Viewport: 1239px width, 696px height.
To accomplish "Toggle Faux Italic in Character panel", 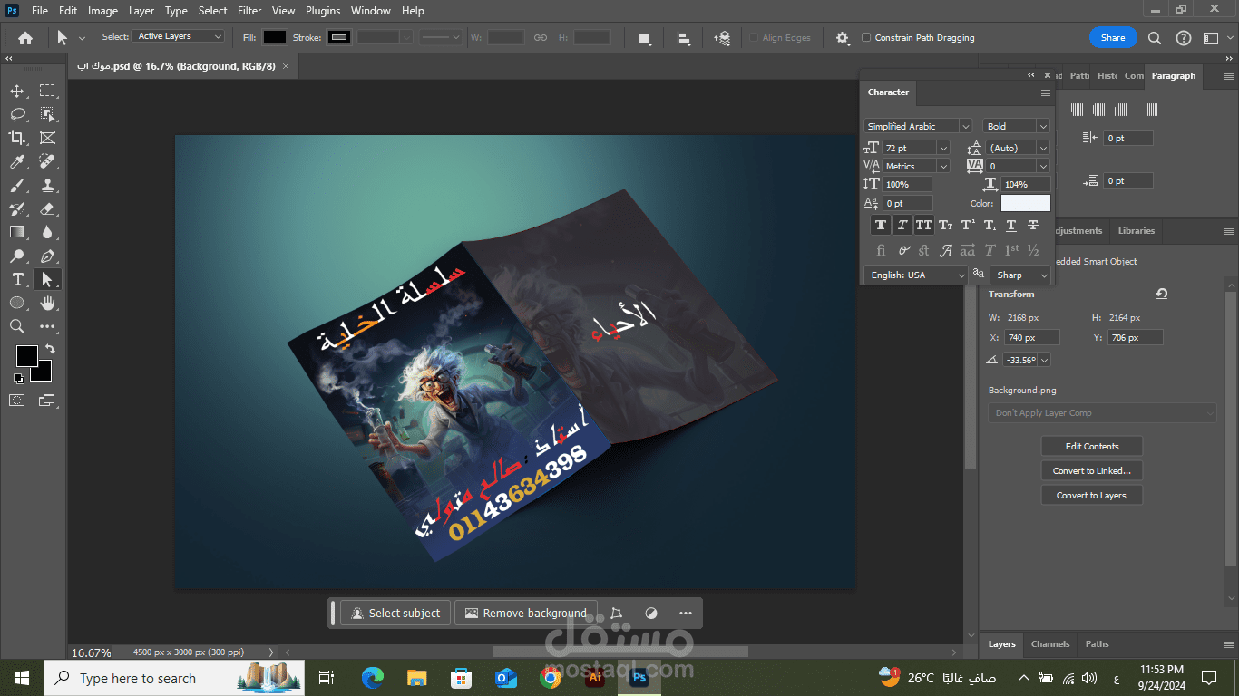I will 902,226.
